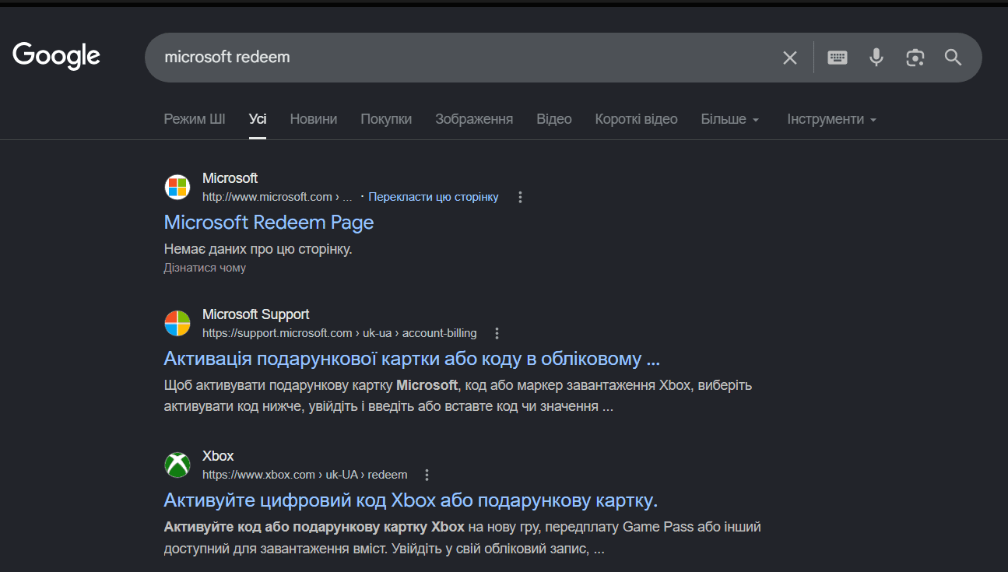Open Активуйте цифровий код Xbox link
This screenshot has width=1008, height=572.
(x=411, y=500)
